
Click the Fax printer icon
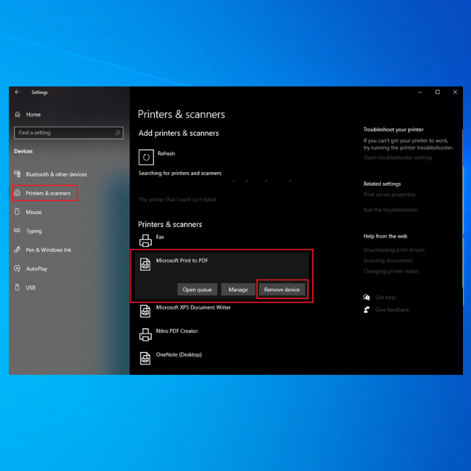pyautogui.click(x=145, y=241)
